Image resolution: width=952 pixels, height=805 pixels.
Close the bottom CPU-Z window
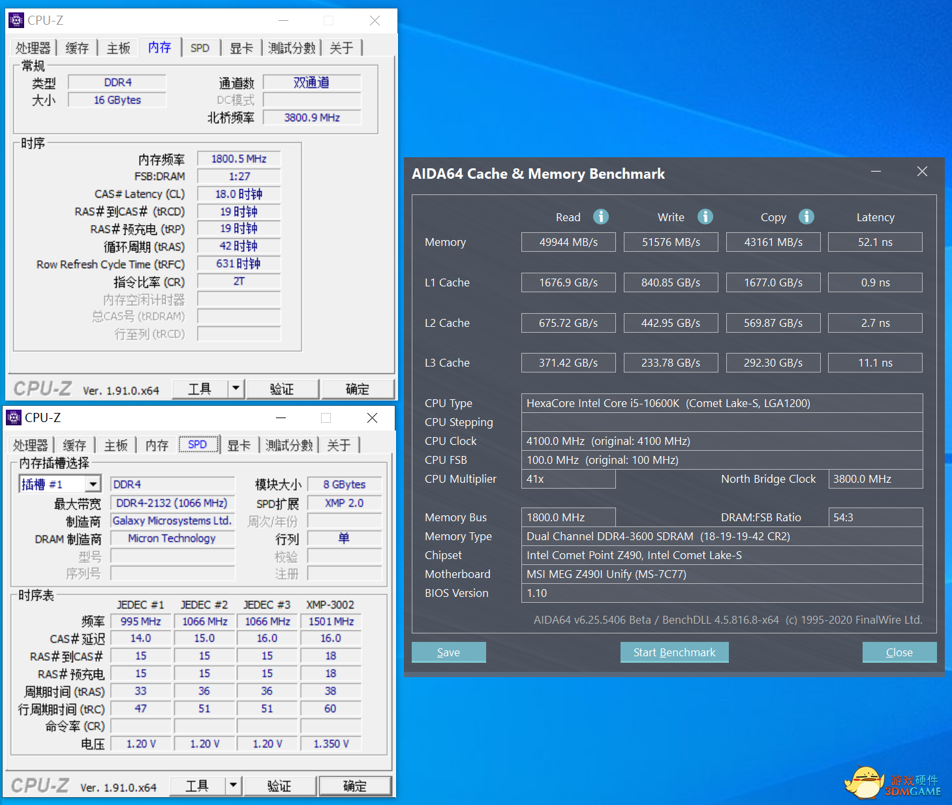tap(372, 418)
